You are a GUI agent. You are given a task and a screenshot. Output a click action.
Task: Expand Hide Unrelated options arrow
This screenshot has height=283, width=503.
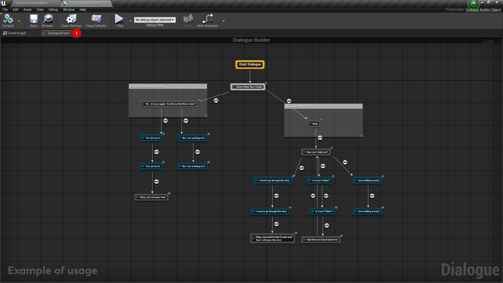click(223, 21)
